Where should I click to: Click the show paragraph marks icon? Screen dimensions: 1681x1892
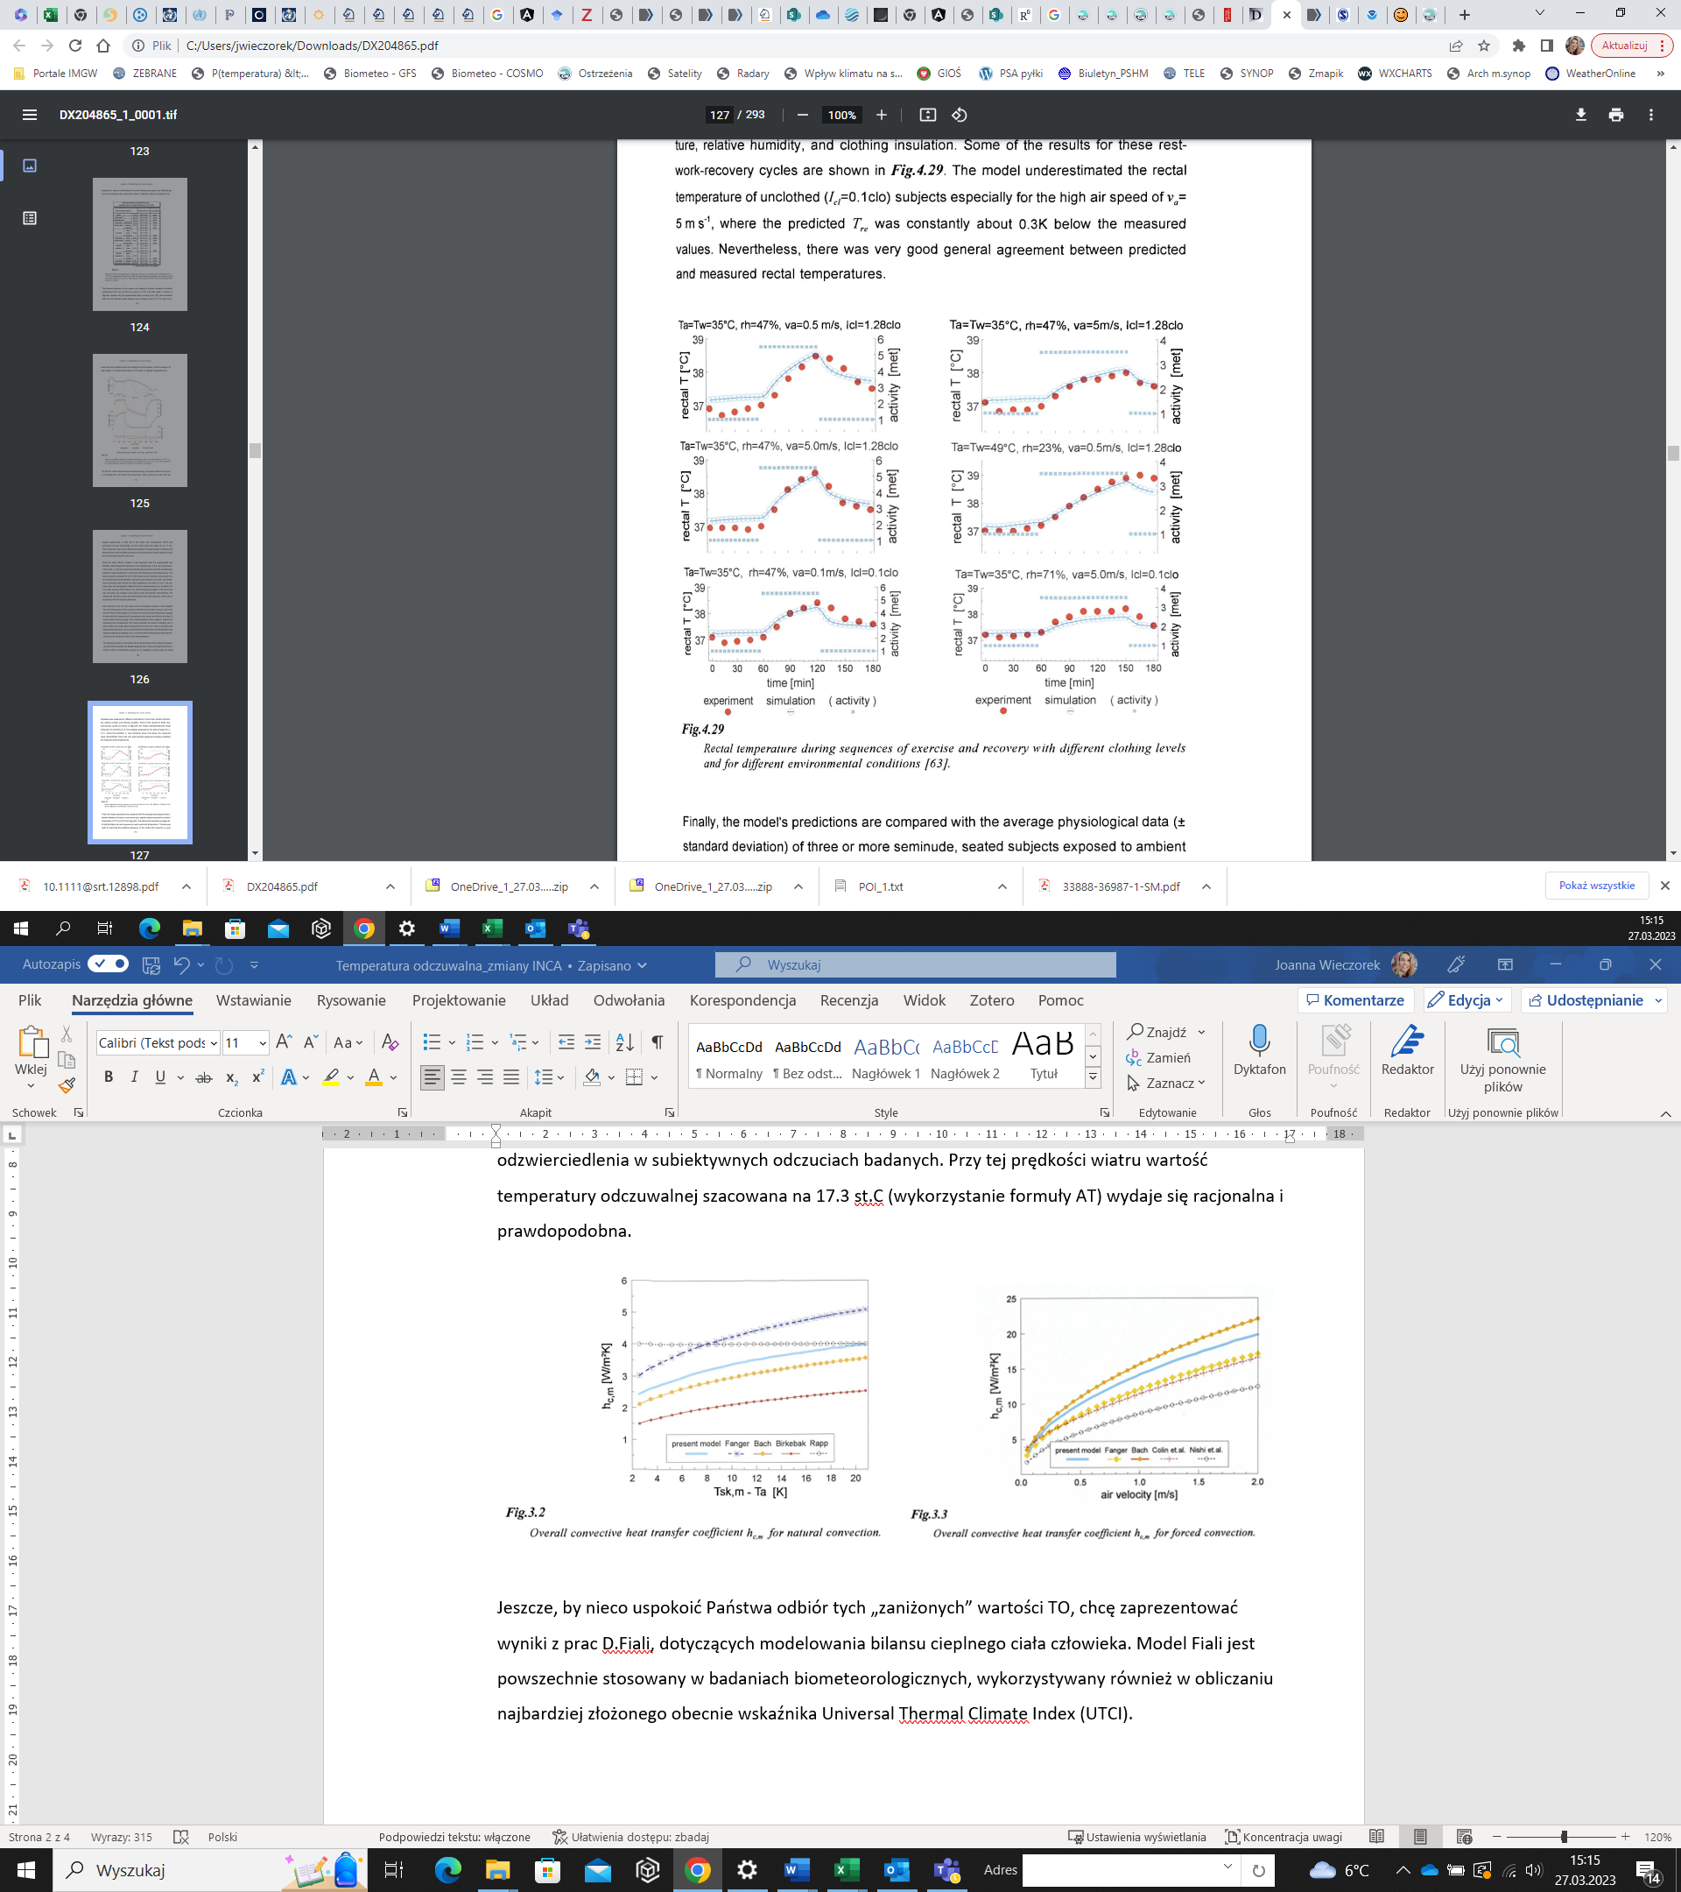coord(657,1042)
